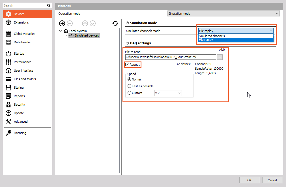Open the custom speed multiplier dropdown

168,93
